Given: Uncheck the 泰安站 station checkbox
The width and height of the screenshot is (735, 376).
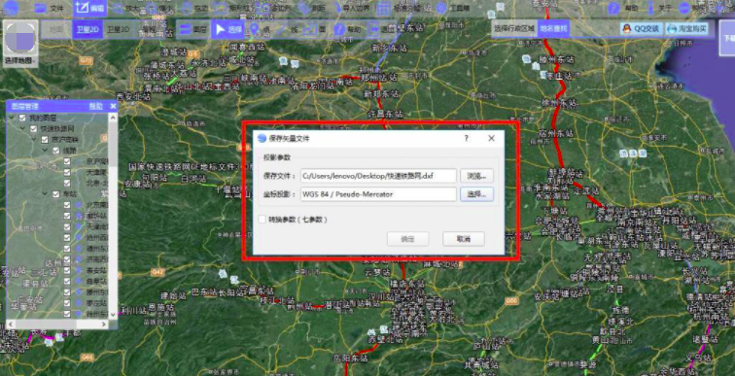Looking at the screenshot, I should pyautogui.click(x=67, y=270).
